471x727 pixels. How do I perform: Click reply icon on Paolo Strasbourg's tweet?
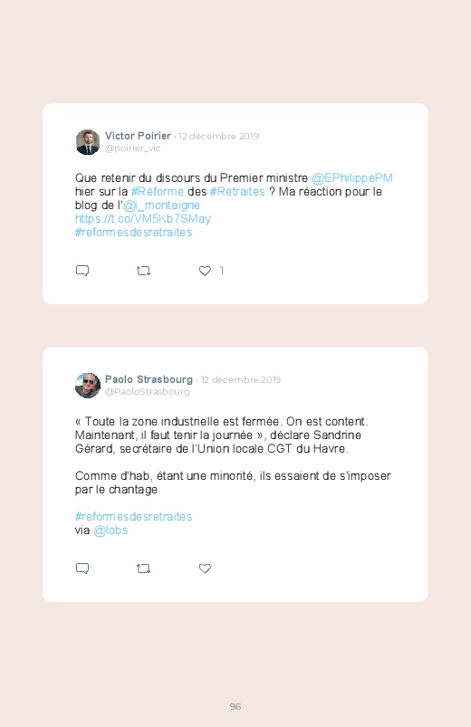[x=82, y=569]
